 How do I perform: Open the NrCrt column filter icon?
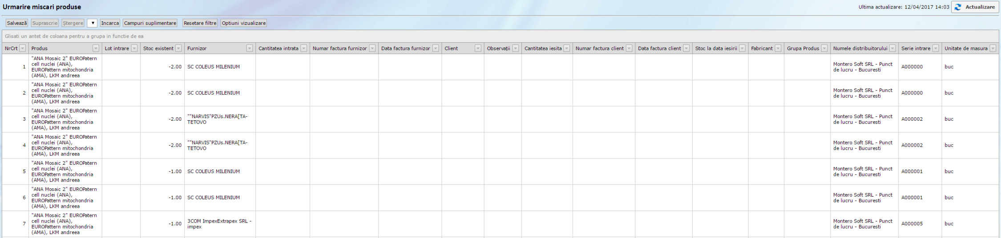22,48
